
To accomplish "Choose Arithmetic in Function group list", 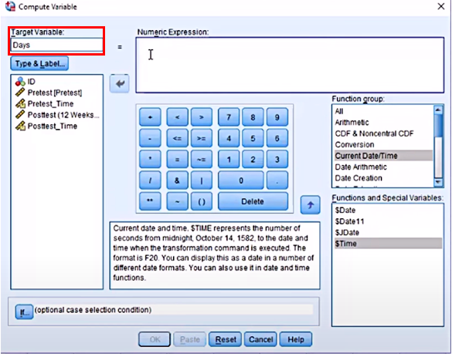I will pyautogui.click(x=352, y=123).
